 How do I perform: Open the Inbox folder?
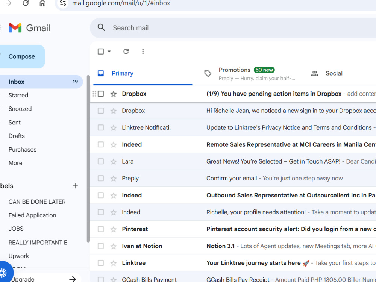tap(41, 82)
